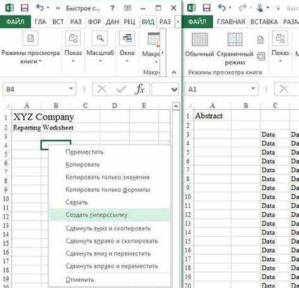This screenshot has width=299, height=288.
Task: Open the Масштаб magnifier icon
Action: pyautogui.click(x=100, y=39)
